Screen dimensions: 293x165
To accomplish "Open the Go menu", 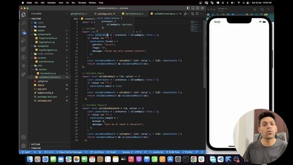I will [67, 3].
